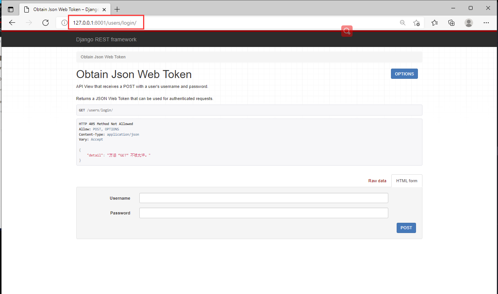Click the Password field label

point(120,213)
